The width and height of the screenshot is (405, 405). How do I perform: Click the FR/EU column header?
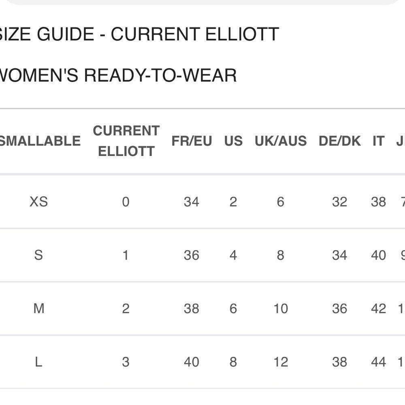pos(192,141)
